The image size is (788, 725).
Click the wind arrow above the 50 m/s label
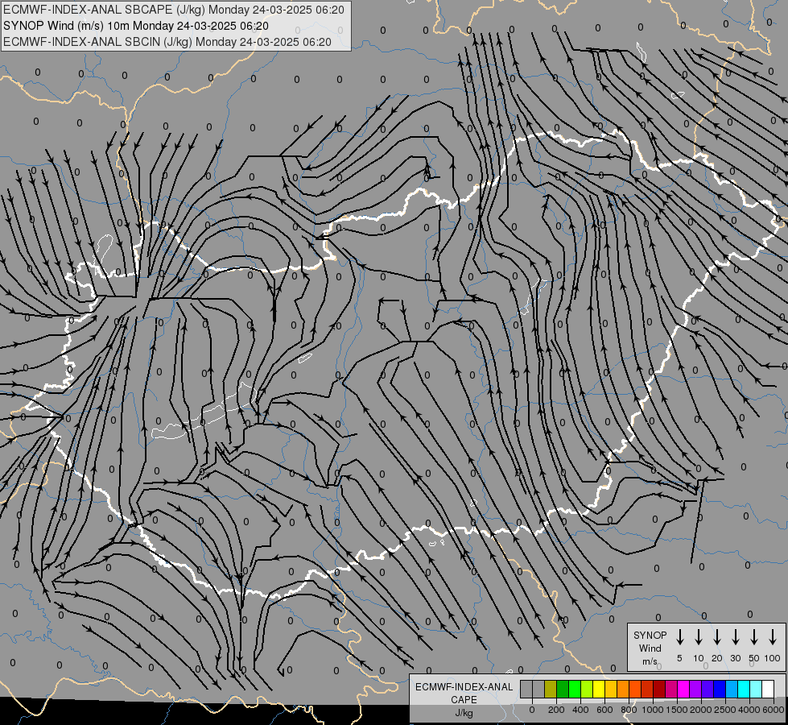point(754,637)
